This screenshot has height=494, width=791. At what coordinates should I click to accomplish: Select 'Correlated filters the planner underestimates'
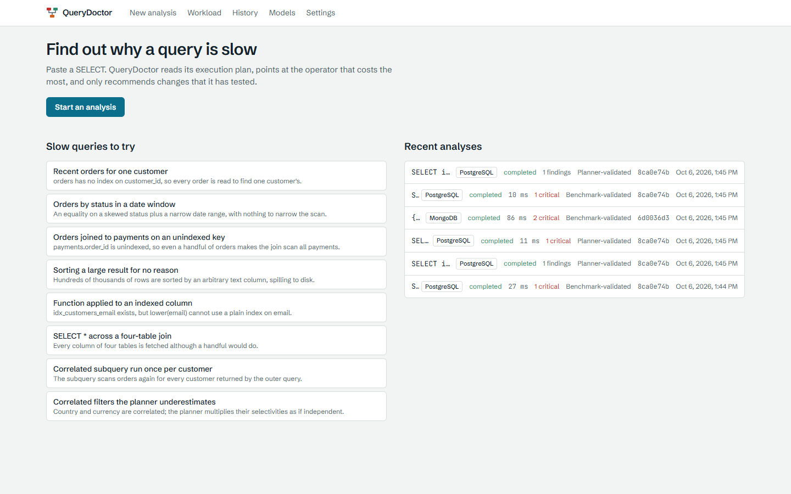pos(216,406)
